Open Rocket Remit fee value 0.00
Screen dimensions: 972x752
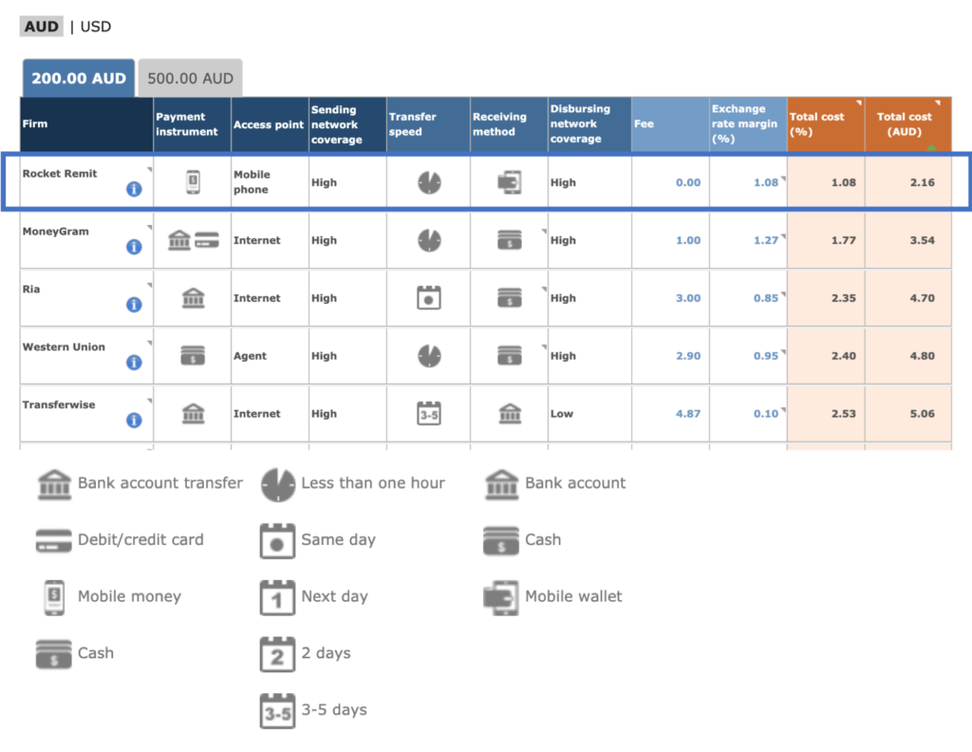[688, 182]
